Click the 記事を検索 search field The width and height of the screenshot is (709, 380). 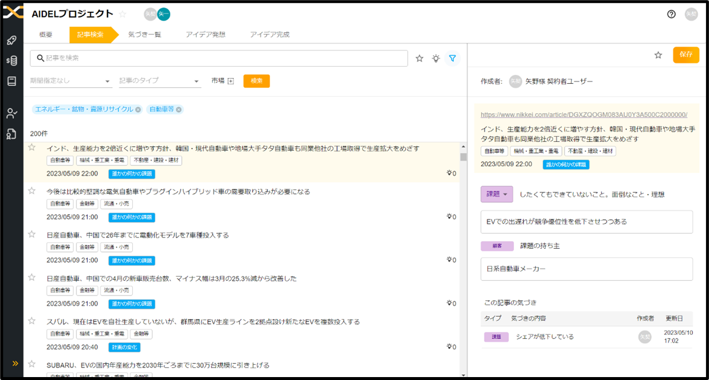pos(223,58)
